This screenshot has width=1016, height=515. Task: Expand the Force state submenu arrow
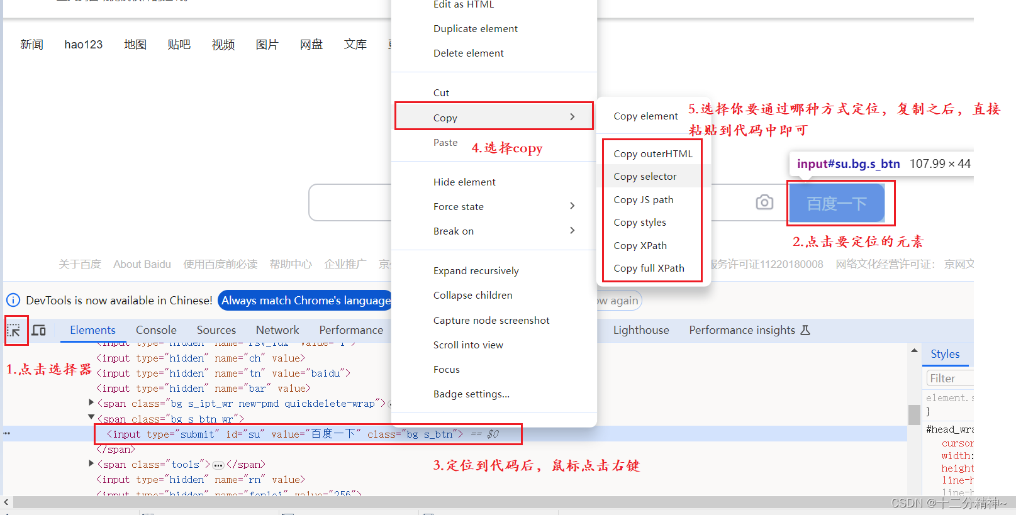click(x=572, y=206)
